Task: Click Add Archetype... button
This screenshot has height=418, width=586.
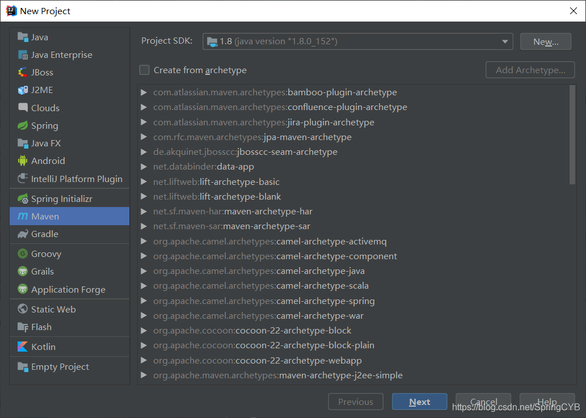Action: pos(530,70)
